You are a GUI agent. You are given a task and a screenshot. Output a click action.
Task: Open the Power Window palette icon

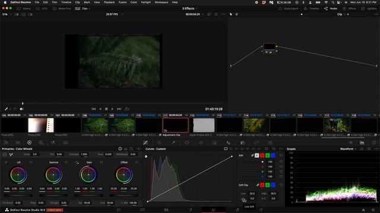(x=187, y=143)
